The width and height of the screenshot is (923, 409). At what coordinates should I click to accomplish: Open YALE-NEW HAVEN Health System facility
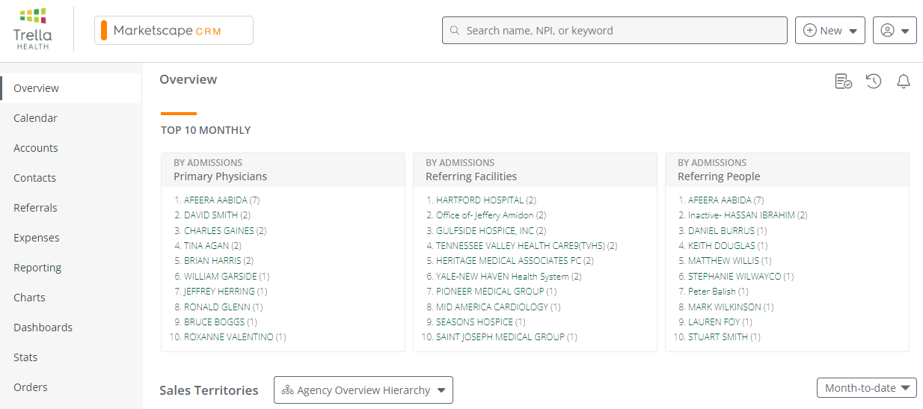point(502,277)
